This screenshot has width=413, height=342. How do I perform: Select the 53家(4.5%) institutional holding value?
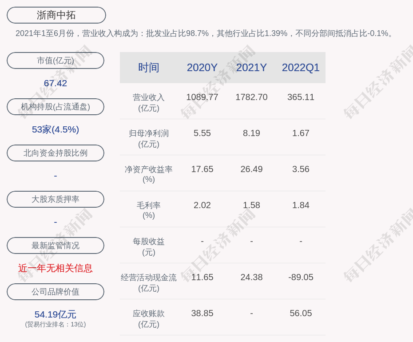(56, 129)
